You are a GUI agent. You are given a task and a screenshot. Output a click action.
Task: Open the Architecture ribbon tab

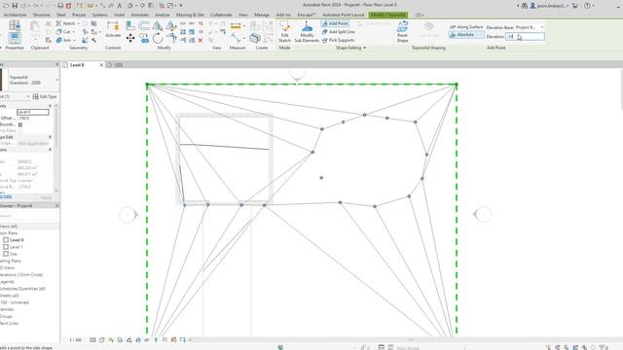pyautogui.click(x=16, y=15)
